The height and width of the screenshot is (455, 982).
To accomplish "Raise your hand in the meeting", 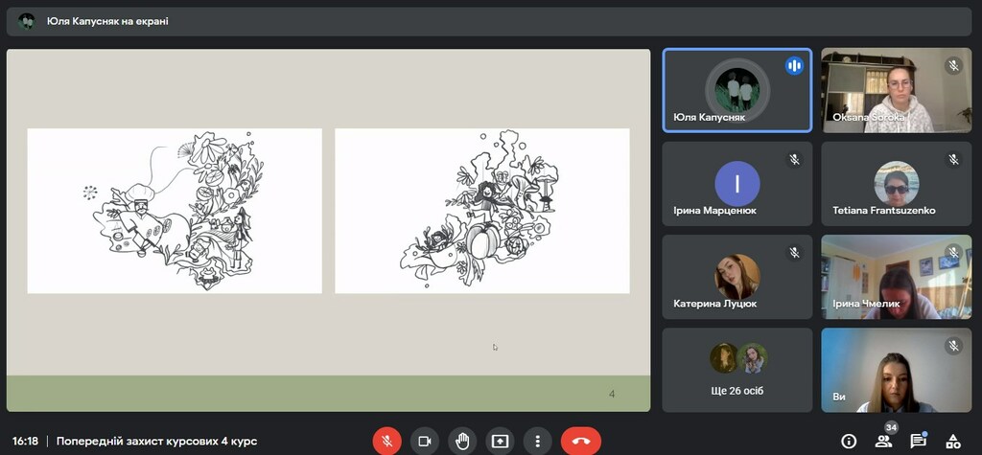I will pos(462,442).
